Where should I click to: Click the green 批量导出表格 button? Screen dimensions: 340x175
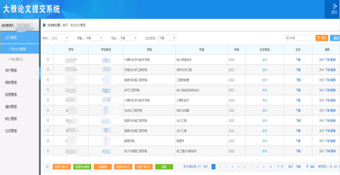(82, 167)
